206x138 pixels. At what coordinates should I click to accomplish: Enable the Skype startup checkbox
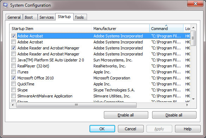(13, 90)
